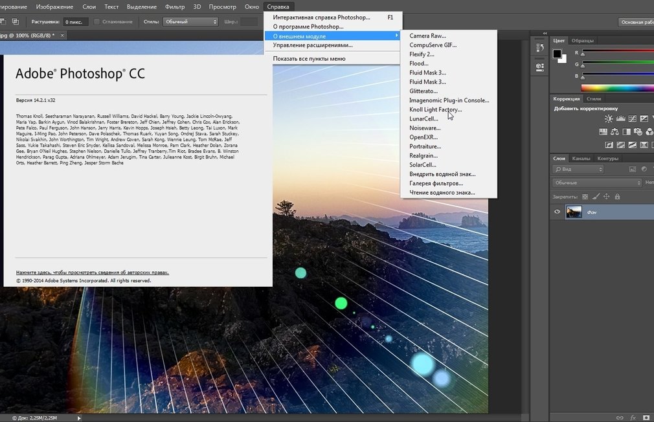The width and height of the screenshot is (654, 422).
Task: Open the Просмотр menu
Action: [x=222, y=6]
